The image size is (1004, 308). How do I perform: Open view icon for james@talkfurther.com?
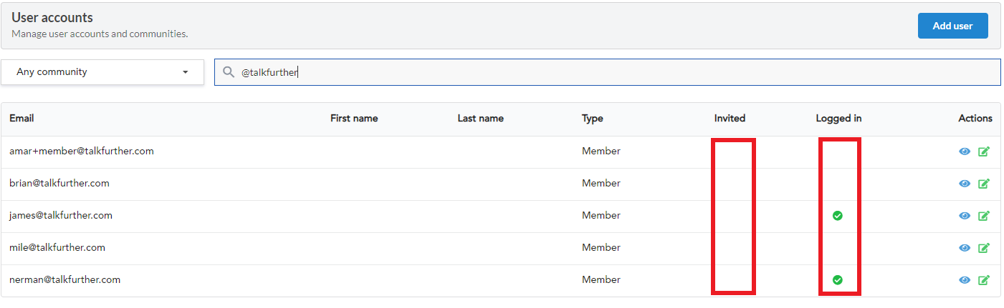click(965, 216)
